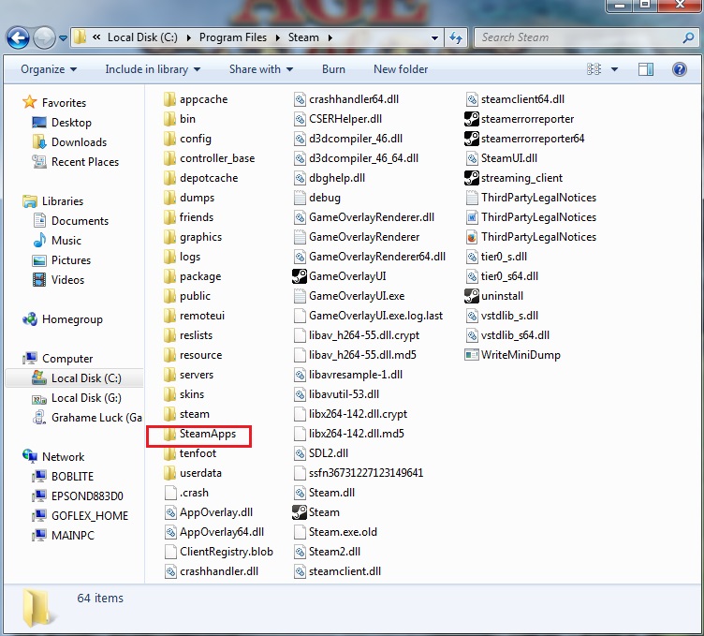The image size is (704, 636).
Task: Click the magnifier icon in search box
Action: [688, 37]
